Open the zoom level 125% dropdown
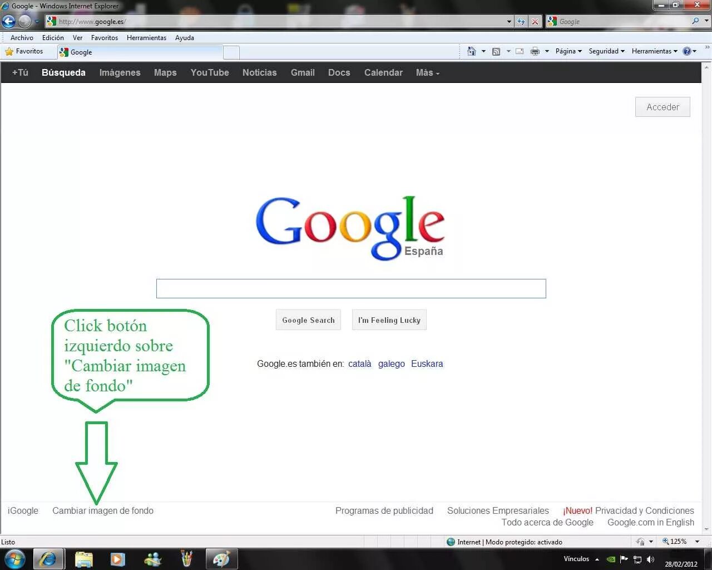The image size is (712, 570). (x=697, y=542)
